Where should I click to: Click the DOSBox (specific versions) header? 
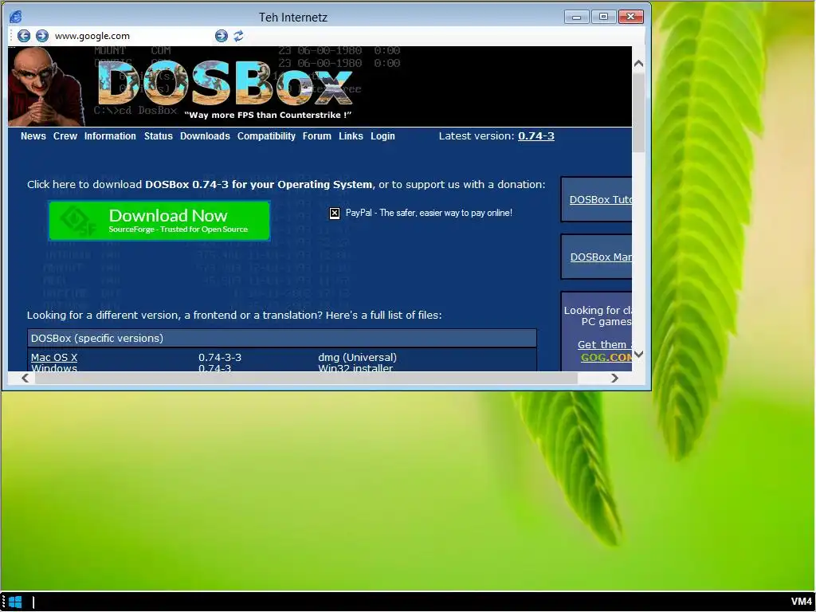point(282,338)
